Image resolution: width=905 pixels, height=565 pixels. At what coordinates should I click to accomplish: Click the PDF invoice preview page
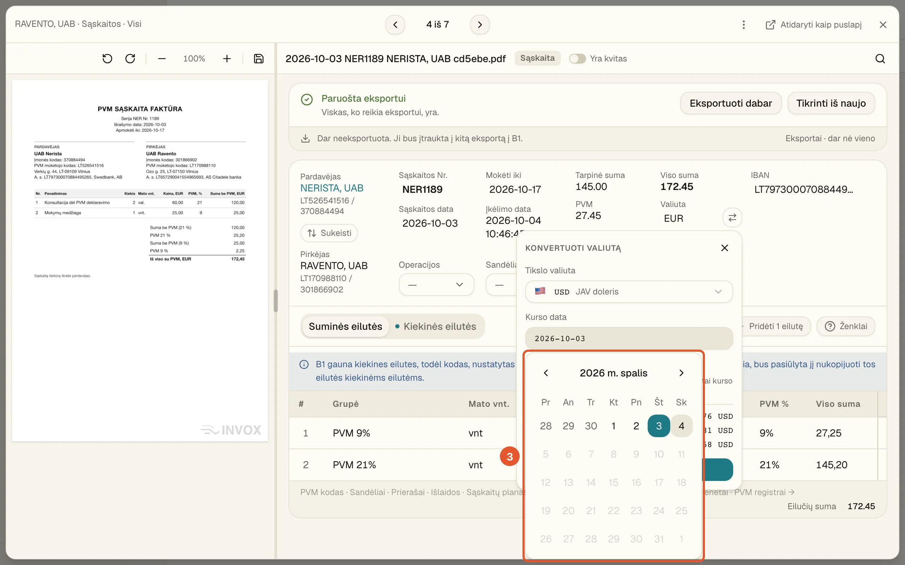(140, 261)
